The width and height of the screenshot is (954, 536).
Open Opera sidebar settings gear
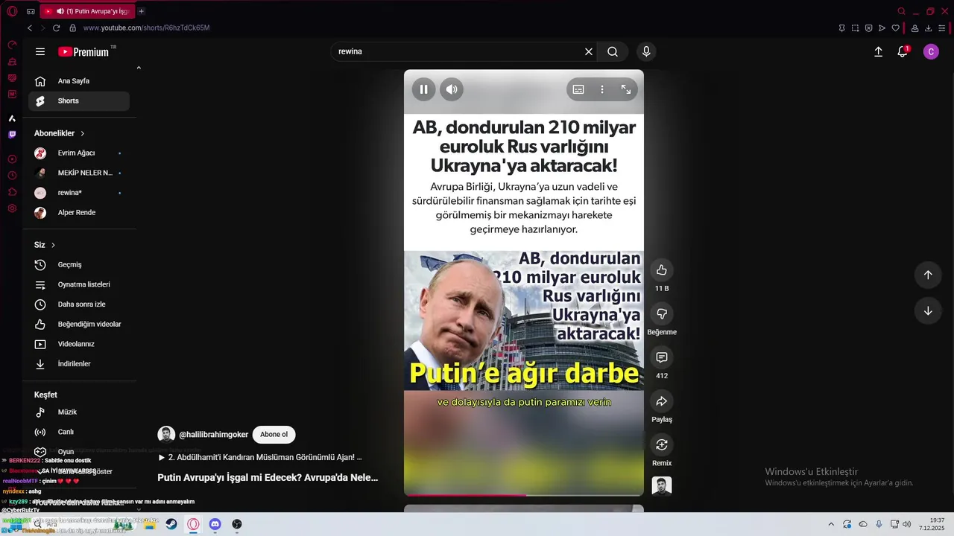[x=12, y=208]
